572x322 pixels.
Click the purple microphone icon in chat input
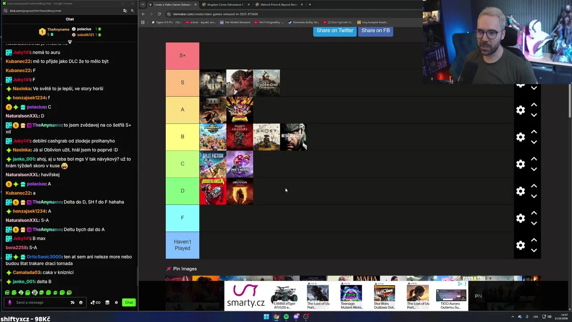click(10, 302)
